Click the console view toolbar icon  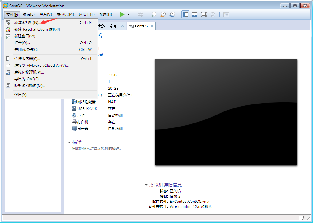click(226, 14)
